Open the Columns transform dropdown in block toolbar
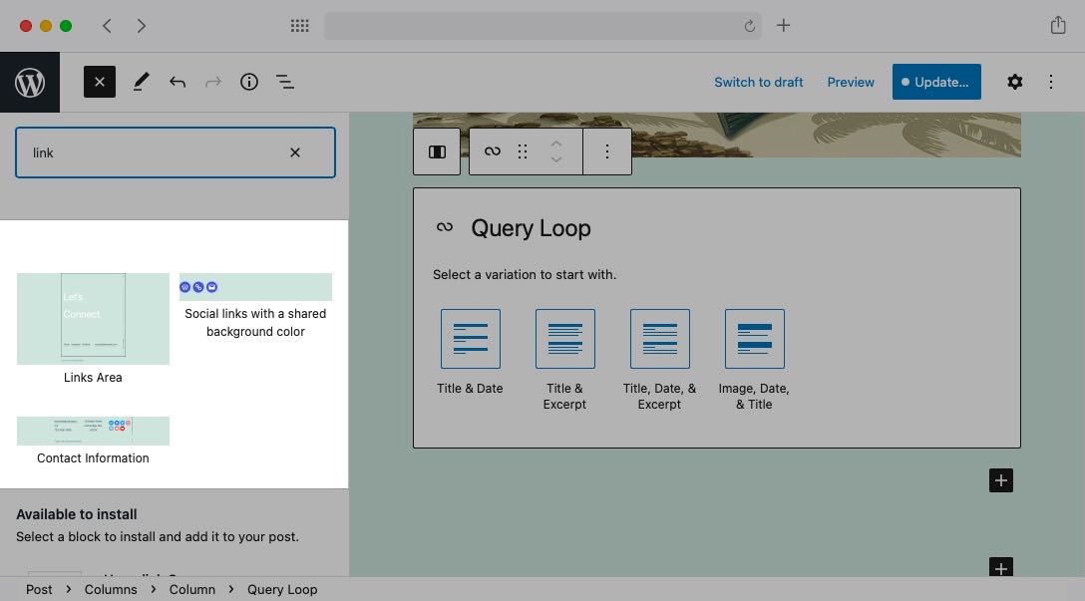Image resolution: width=1085 pixels, height=601 pixels. 437,151
